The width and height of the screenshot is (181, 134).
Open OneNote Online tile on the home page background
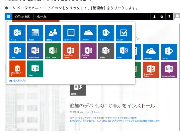click(x=169, y=70)
